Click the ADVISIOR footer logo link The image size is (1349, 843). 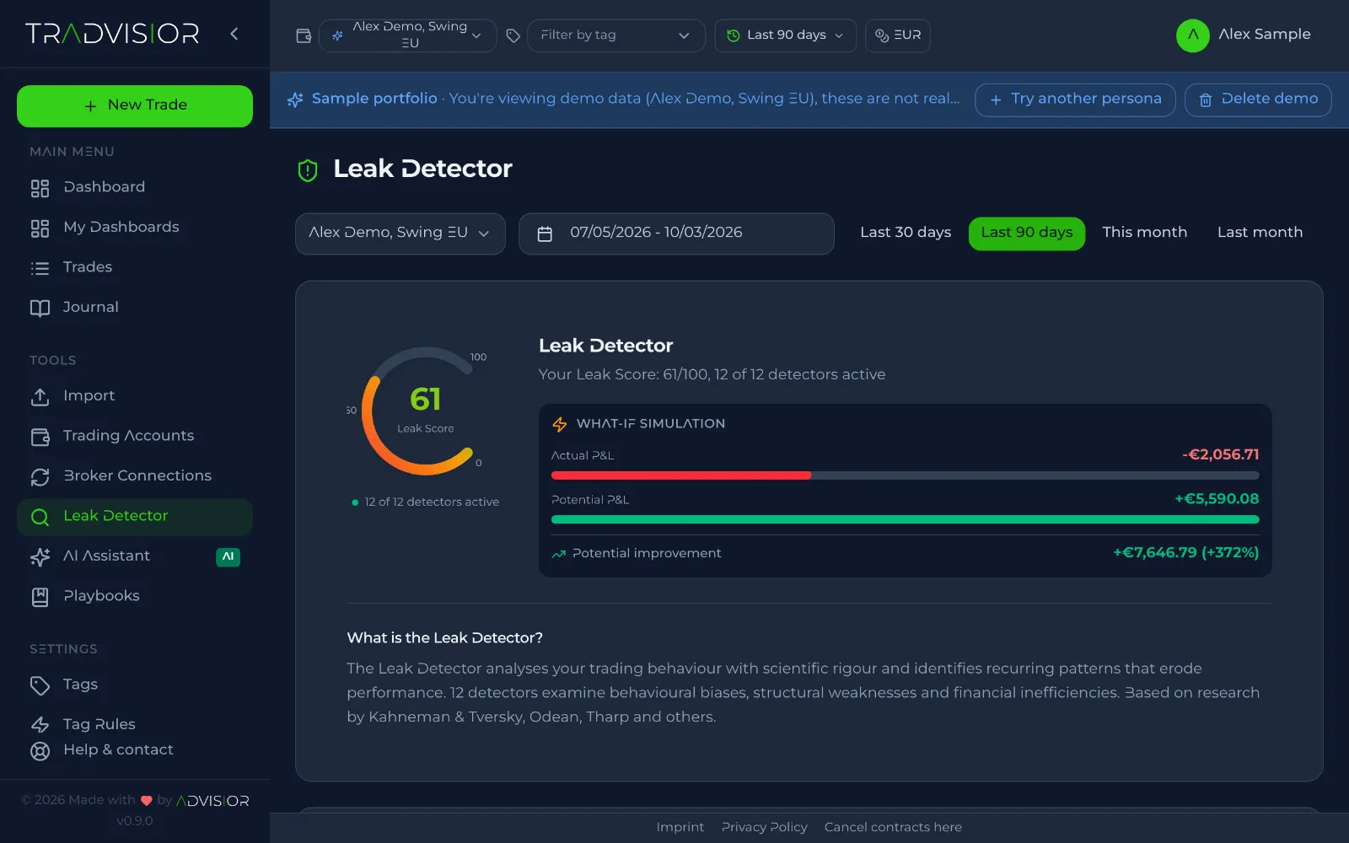(x=212, y=801)
